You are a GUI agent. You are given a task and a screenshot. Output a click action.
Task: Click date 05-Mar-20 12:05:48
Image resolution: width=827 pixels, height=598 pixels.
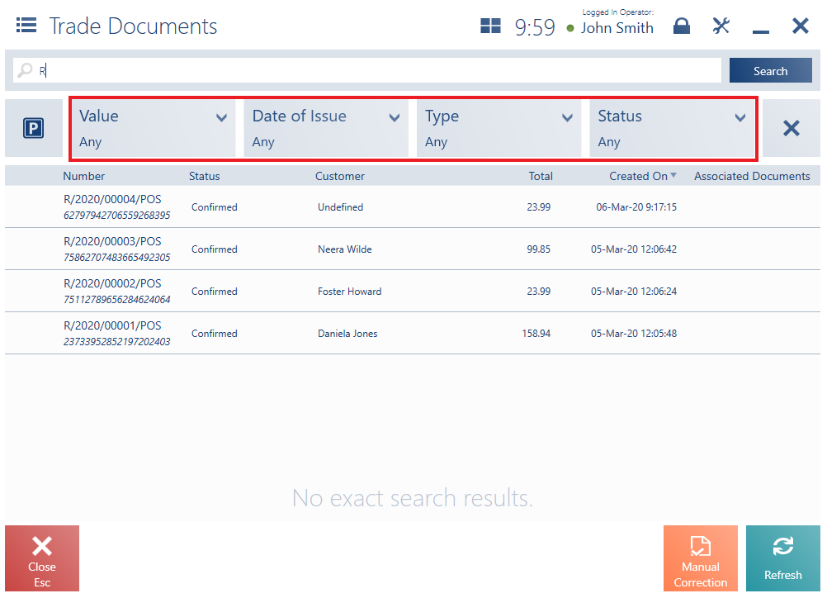click(634, 334)
